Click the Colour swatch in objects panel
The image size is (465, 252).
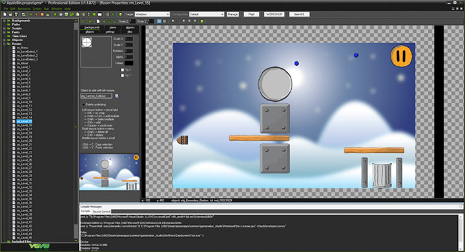[129, 63]
